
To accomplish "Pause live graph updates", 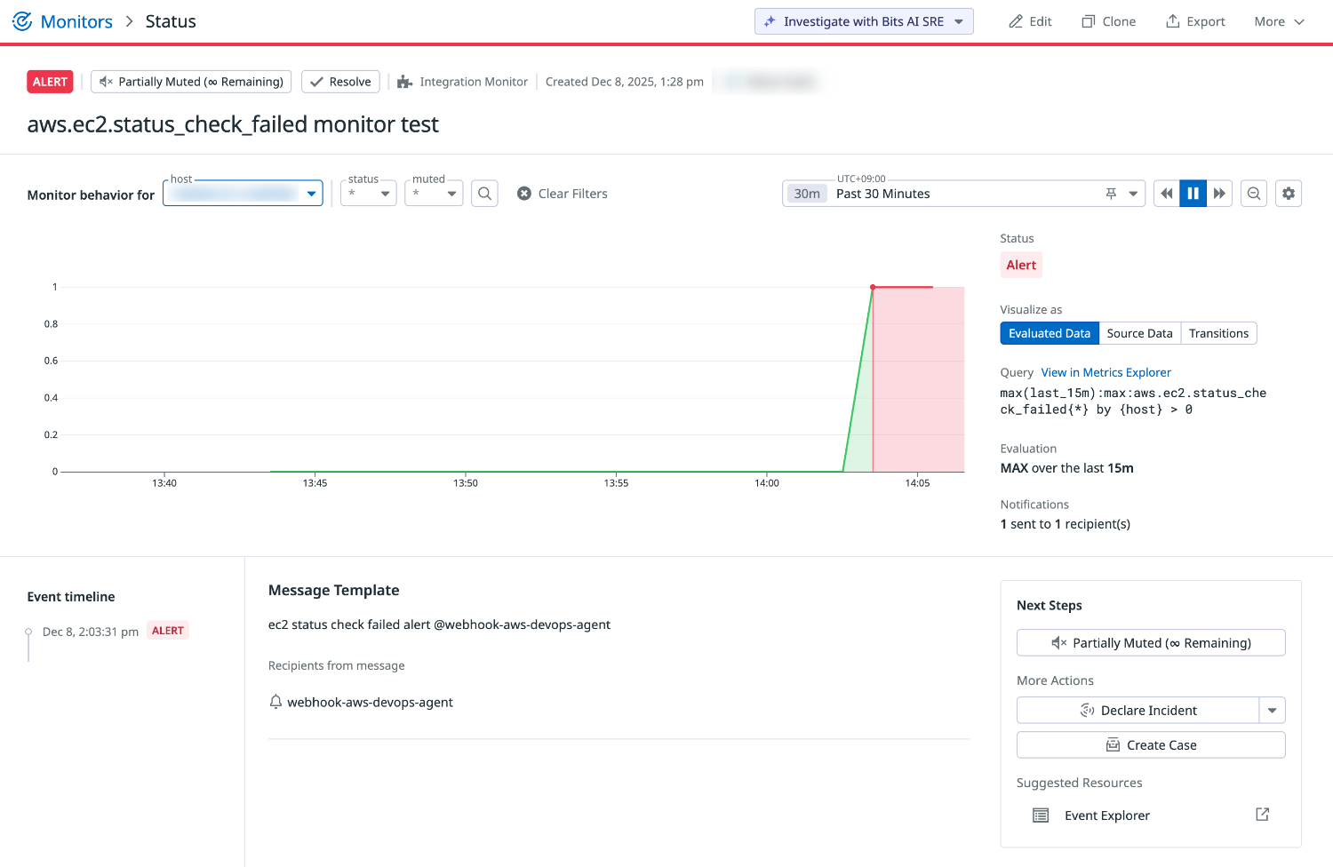I will 1193,194.
